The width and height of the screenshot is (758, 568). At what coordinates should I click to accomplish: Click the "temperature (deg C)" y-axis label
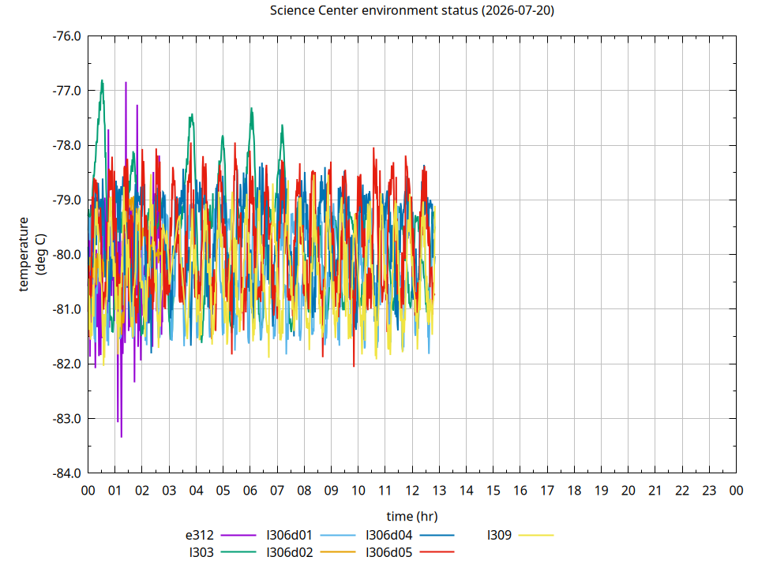tap(33, 254)
